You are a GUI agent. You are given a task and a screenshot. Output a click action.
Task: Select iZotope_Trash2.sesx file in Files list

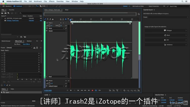[x=13, y=21]
